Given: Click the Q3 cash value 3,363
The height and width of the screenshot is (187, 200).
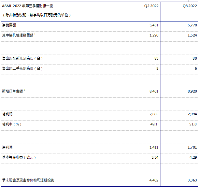Looking at the screenshot, I should (x=192, y=180).
